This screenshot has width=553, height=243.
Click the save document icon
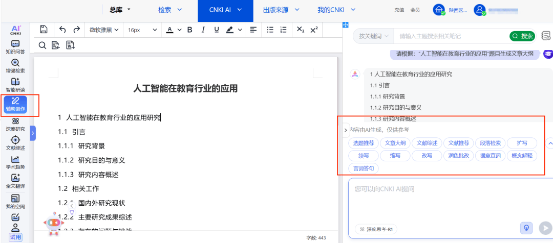point(44,30)
